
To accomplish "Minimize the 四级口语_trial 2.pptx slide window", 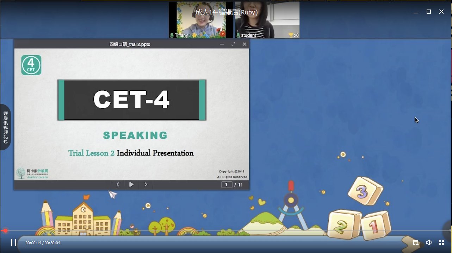I will [222, 44].
